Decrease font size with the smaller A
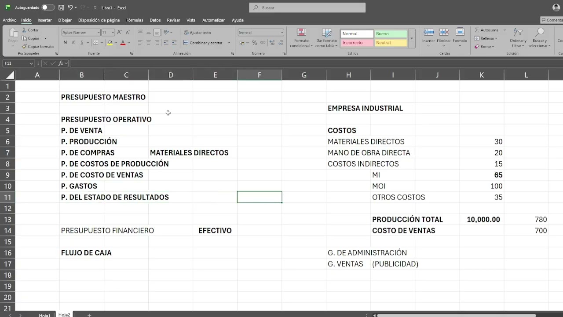The image size is (563, 317). (128, 32)
